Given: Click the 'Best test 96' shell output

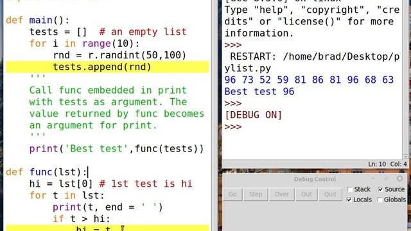Looking at the screenshot, I should pos(259,92).
